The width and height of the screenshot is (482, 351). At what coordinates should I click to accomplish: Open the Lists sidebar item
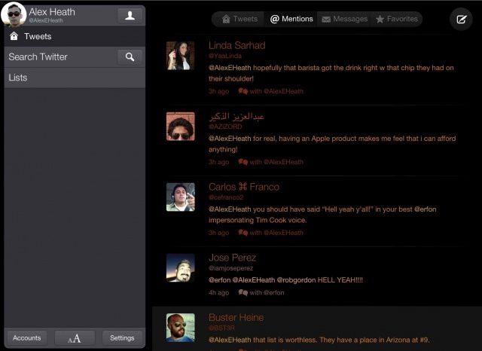[75, 78]
